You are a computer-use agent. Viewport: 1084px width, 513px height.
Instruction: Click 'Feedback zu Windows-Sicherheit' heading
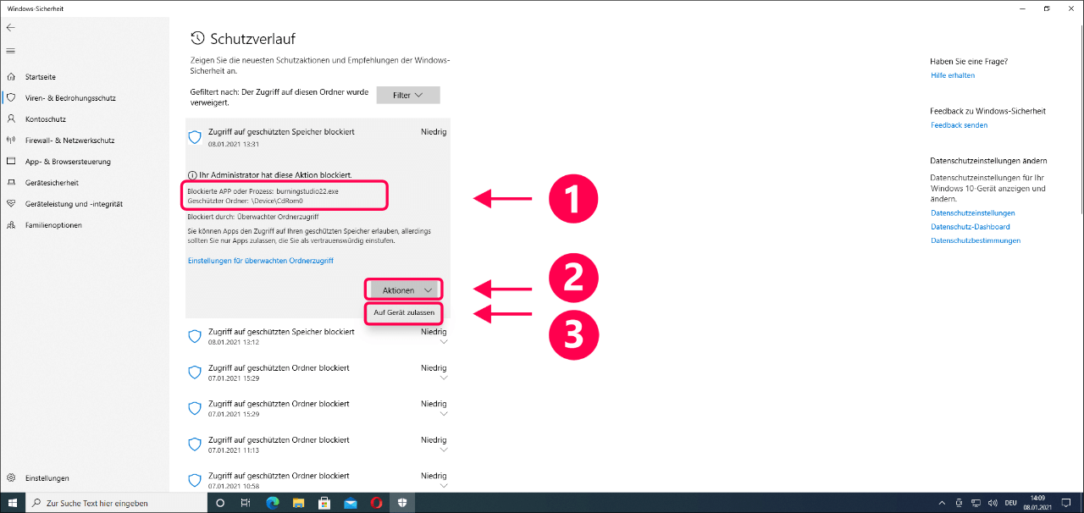tap(987, 111)
